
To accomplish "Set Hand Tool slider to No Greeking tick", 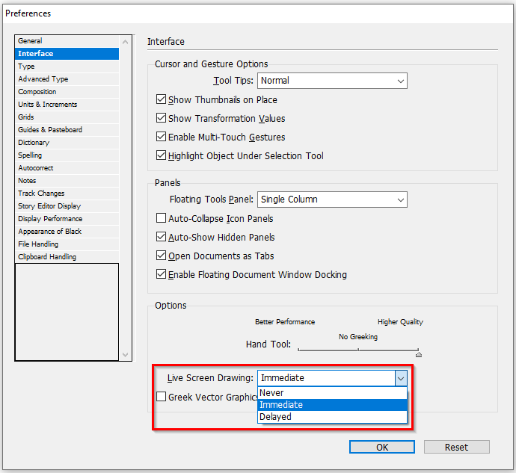I will pyautogui.click(x=358, y=350).
